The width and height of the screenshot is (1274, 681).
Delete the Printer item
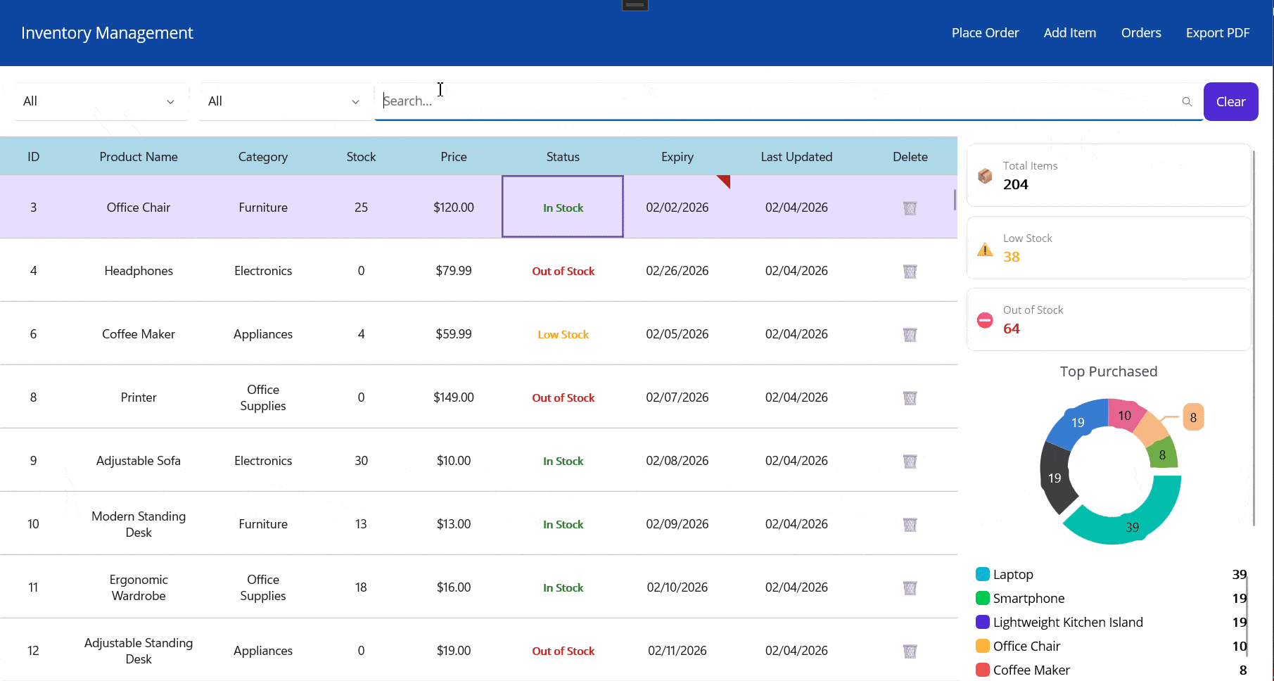tap(910, 397)
